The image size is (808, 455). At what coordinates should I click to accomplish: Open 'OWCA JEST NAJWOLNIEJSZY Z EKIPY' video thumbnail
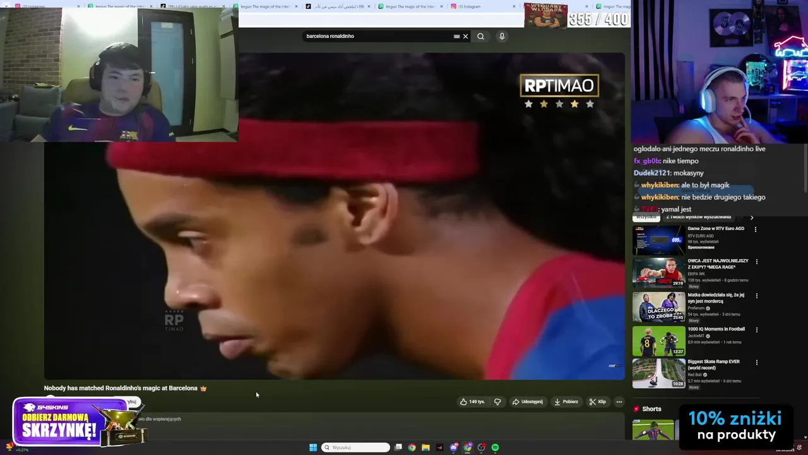click(x=658, y=272)
